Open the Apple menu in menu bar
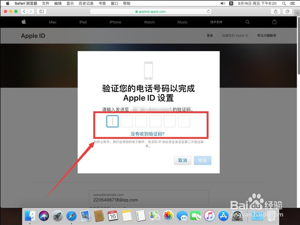 coord(7,3)
